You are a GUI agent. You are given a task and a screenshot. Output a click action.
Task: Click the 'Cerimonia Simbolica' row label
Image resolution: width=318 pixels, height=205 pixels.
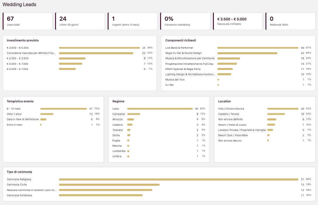[x=19, y=195]
